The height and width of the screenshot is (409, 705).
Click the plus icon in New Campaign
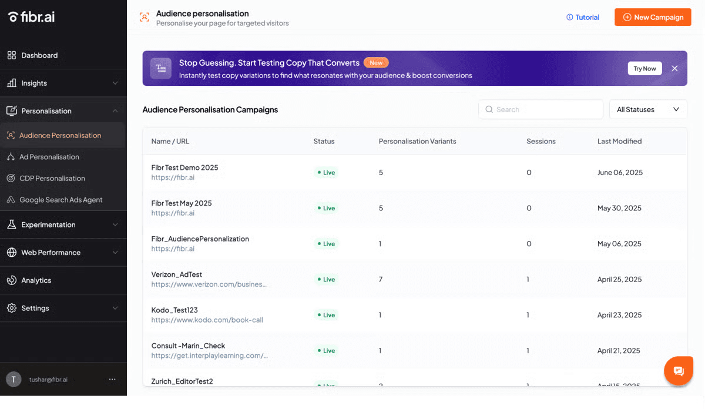(x=627, y=18)
